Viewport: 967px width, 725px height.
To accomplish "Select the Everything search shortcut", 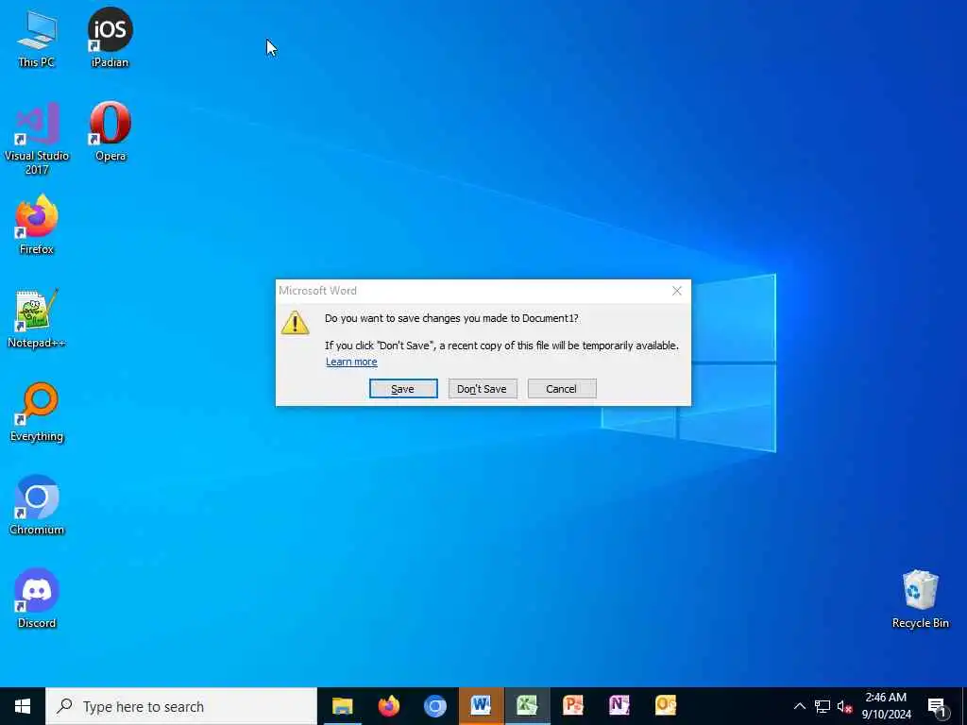I will pyautogui.click(x=37, y=413).
